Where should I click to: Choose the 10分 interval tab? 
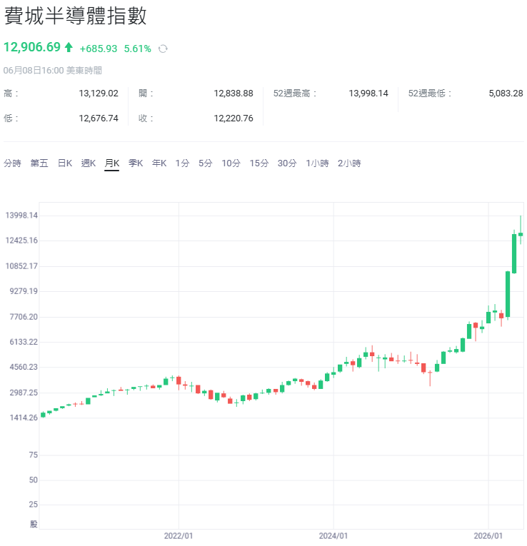coord(231,163)
